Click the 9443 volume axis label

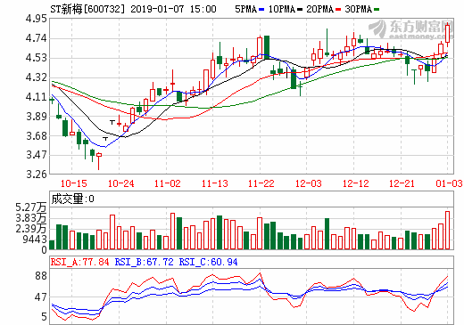[35, 240]
